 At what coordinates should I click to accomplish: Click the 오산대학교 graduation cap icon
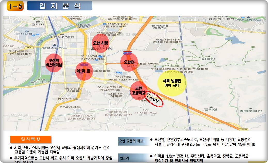[26, 32]
